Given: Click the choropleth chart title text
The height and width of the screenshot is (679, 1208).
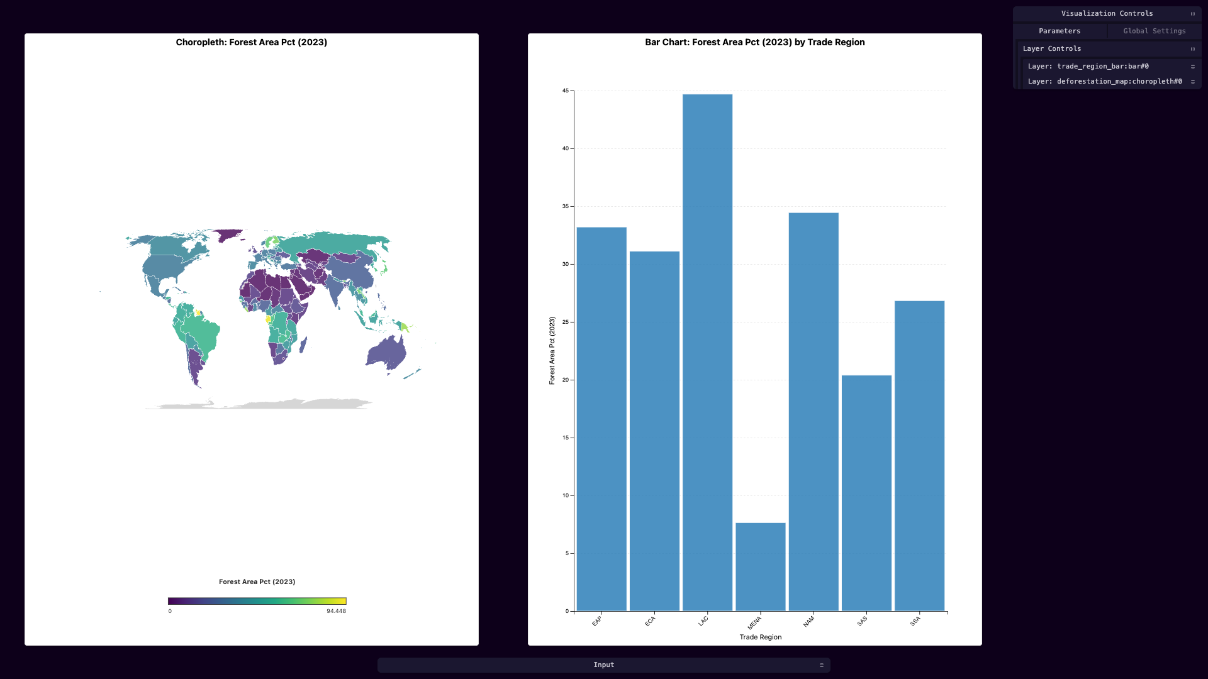Looking at the screenshot, I should tap(252, 43).
